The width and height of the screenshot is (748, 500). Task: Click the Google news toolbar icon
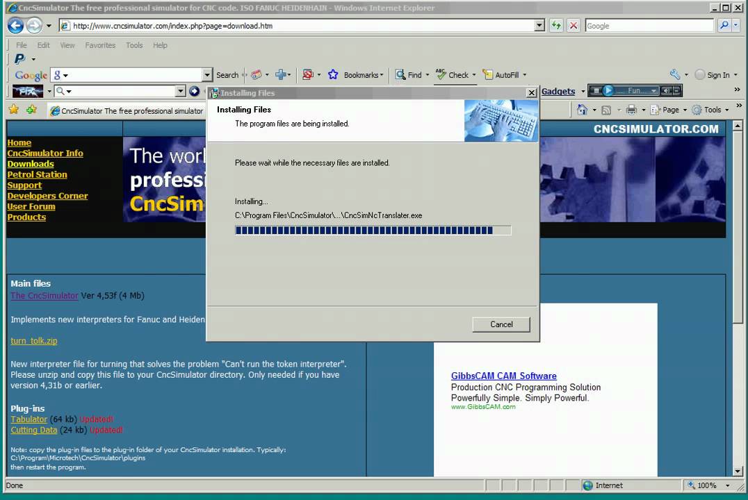point(257,75)
